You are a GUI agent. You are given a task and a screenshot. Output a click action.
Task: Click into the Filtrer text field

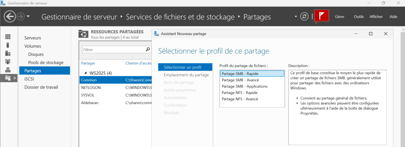coord(113,50)
